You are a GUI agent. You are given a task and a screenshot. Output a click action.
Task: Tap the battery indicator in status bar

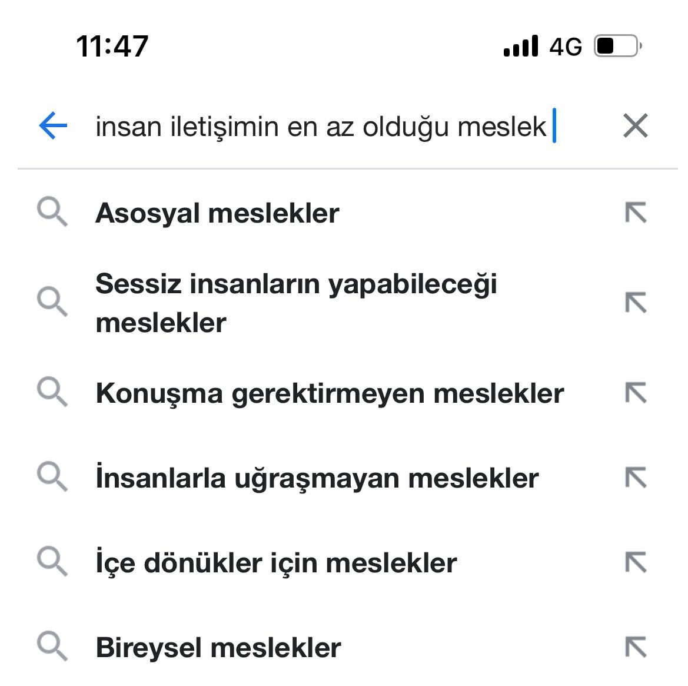click(617, 46)
